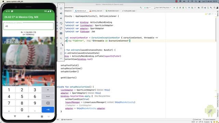The width and height of the screenshot is (219, 123).
Task: Click the 4 spaces indent status entry
Action: coord(207,122)
